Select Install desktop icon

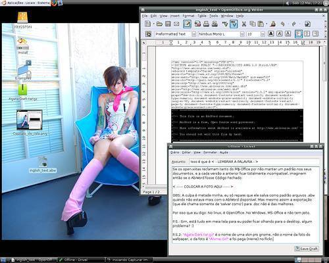(x=23, y=46)
